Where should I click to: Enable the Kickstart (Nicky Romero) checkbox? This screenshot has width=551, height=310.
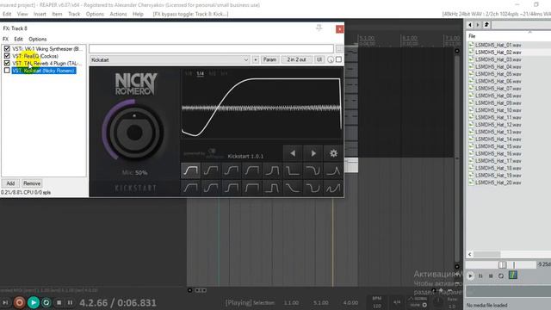(x=7, y=71)
